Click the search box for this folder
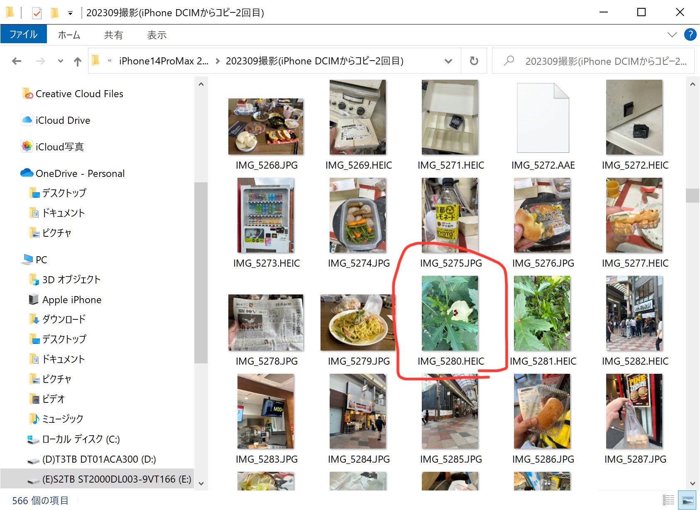Screen dimensions: 700x510 click(593, 61)
